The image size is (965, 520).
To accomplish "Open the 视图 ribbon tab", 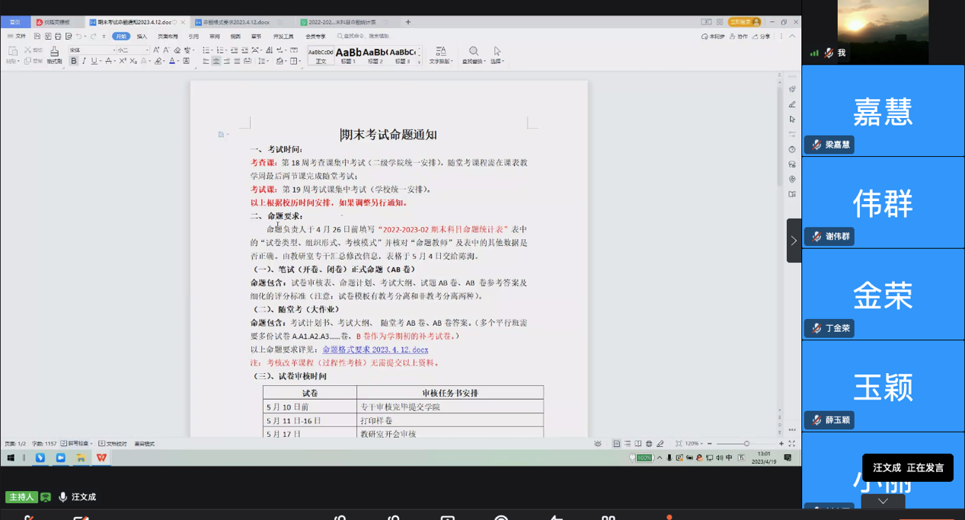I will point(235,36).
